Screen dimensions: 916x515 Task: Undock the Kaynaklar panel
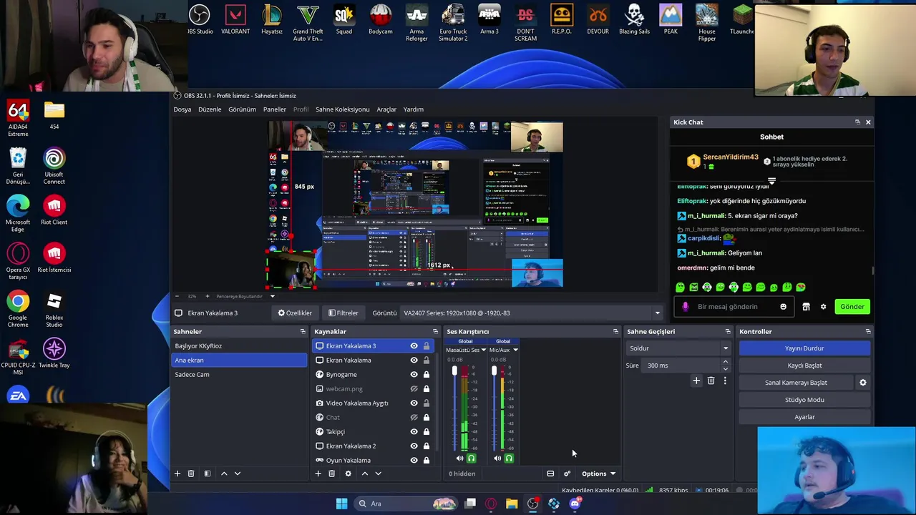tap(435, 332)
